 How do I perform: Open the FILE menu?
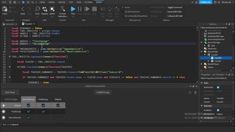point(4,2)
